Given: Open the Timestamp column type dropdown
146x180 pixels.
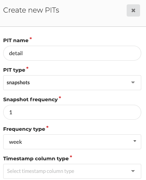Looking at the screenshot, I should 72,171.
